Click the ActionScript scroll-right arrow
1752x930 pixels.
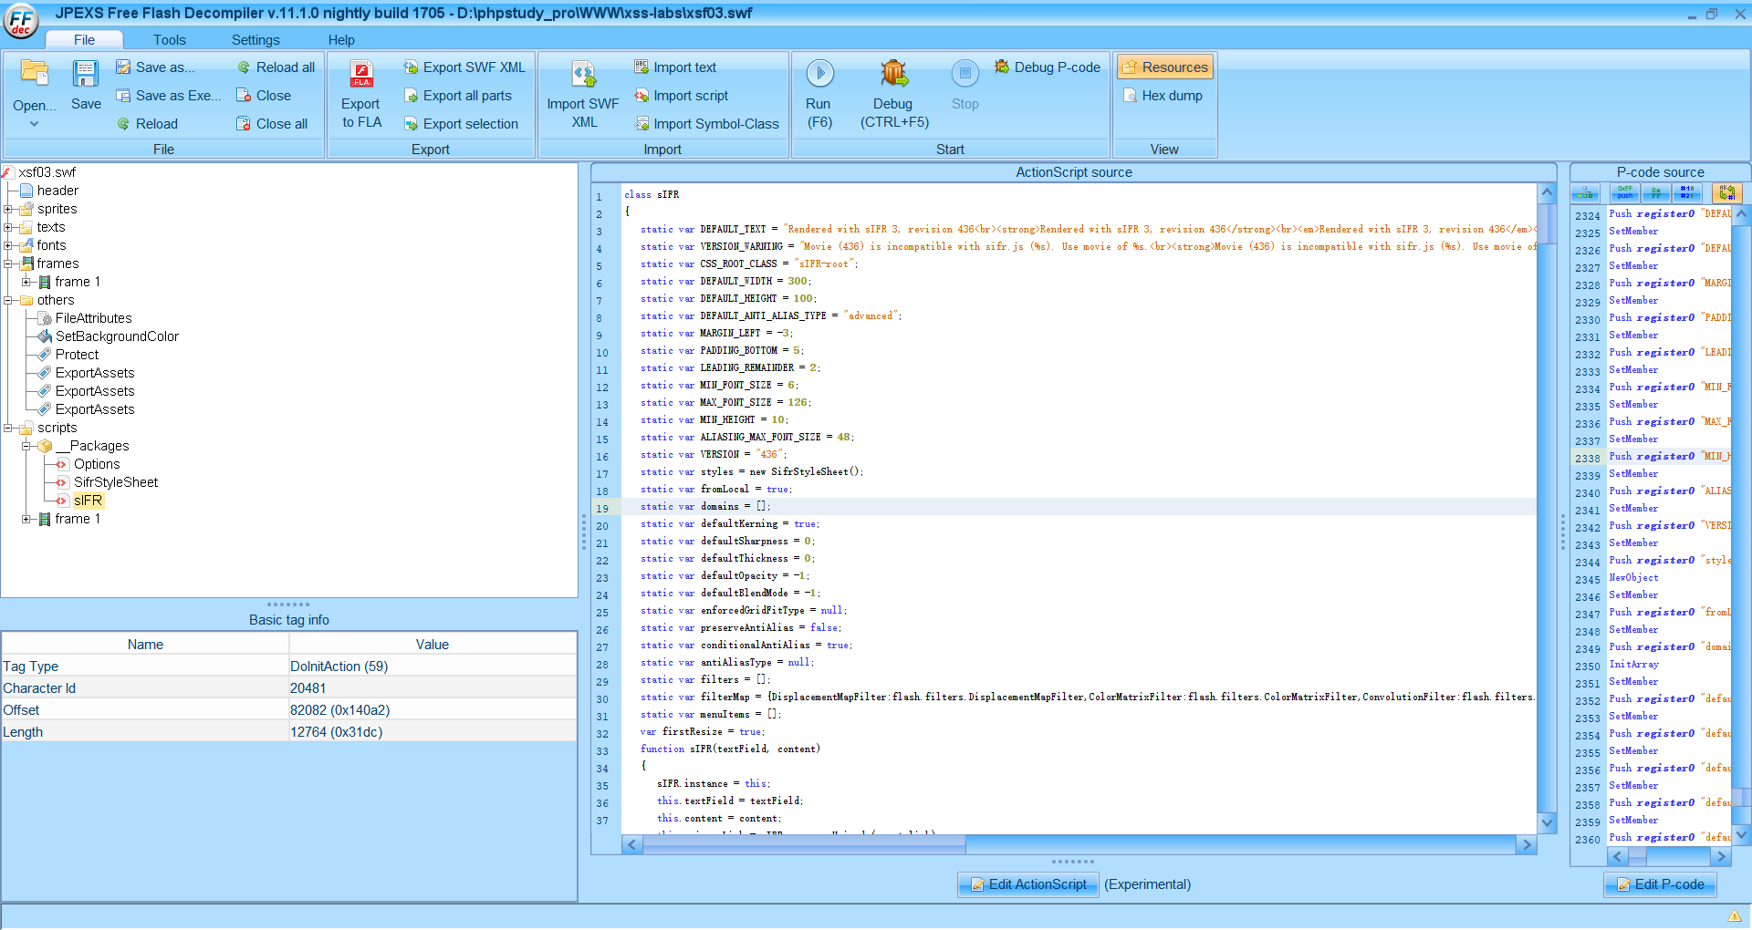tap(1527, 845)
